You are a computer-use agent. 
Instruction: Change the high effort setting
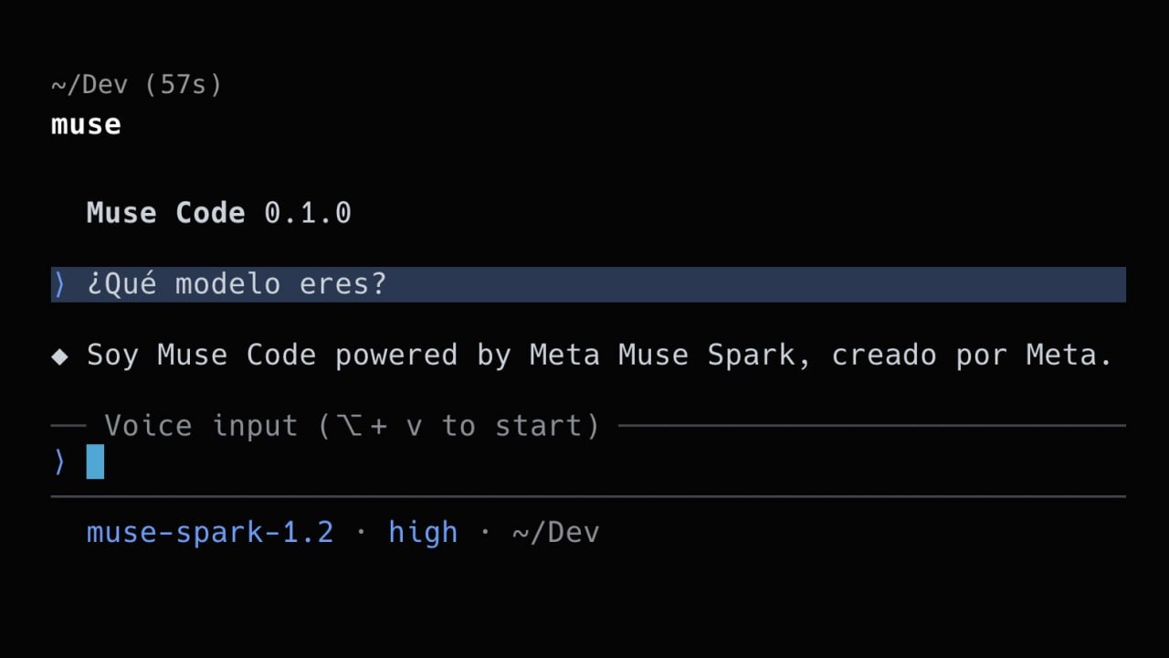[423, 532]
